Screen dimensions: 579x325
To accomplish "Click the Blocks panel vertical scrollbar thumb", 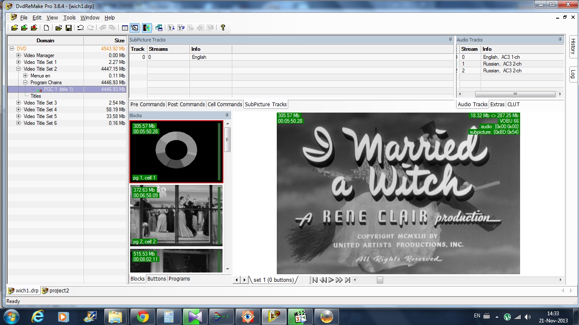I will click(228, 139).
